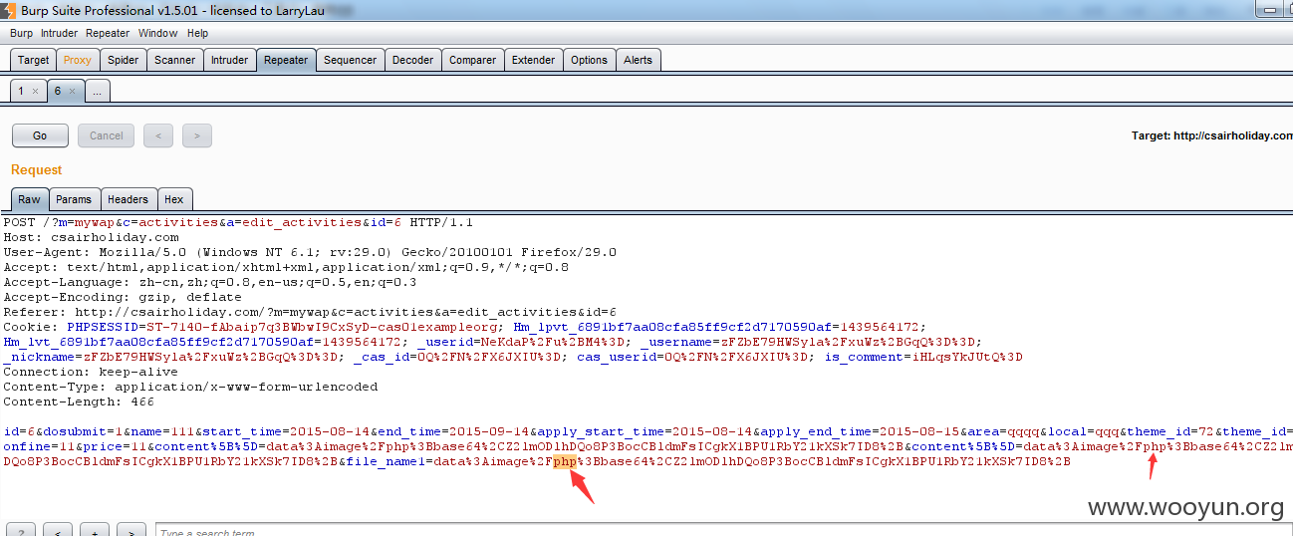
Task: Close repeater tab 6 with its x
Action: pyautogui.click(x=72, y=91)
